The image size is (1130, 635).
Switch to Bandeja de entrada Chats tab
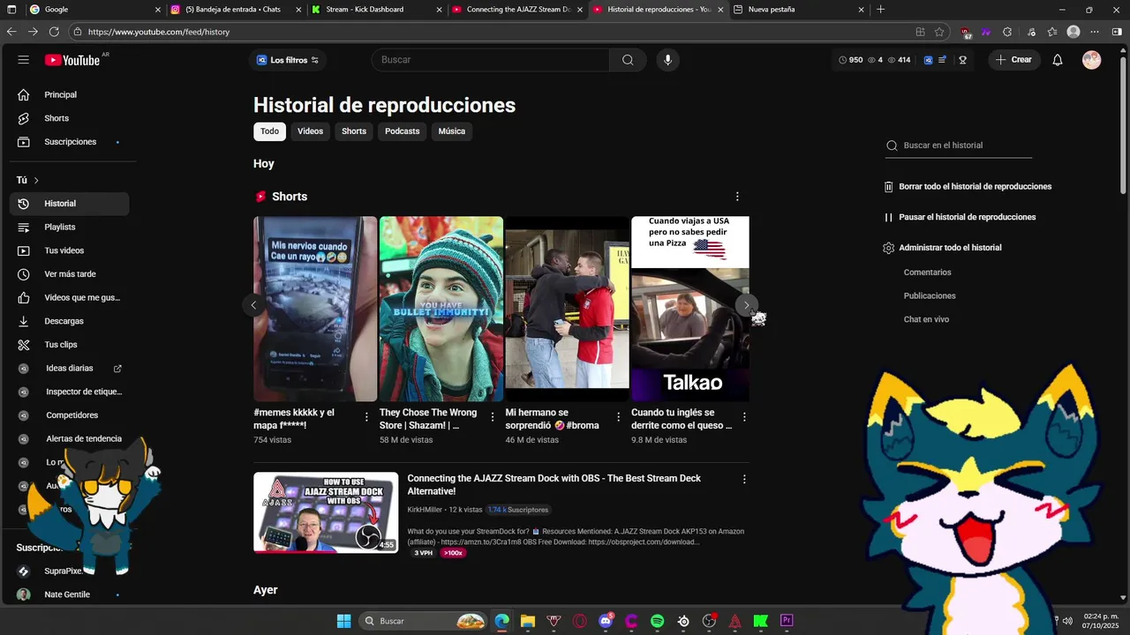click(x=236, y=10)
